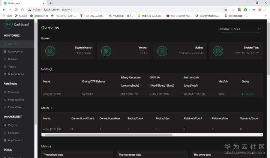Click the 1024 MaxFds cell
The height and width of the screenshot is (158, 270).
222,94
